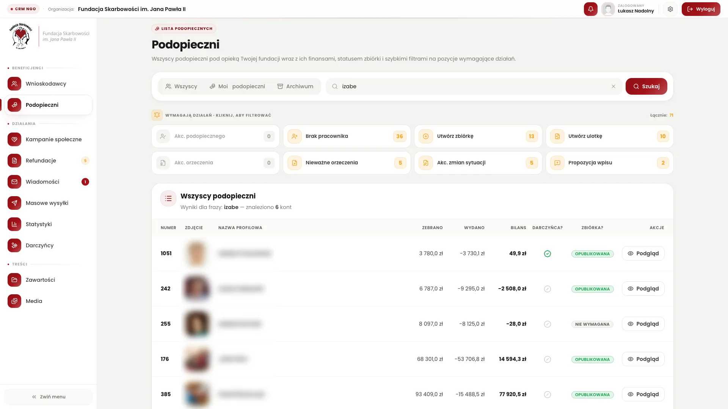728x409 pixels.
Task: Open the notifications bell icon
Action: tap(590, 9)
